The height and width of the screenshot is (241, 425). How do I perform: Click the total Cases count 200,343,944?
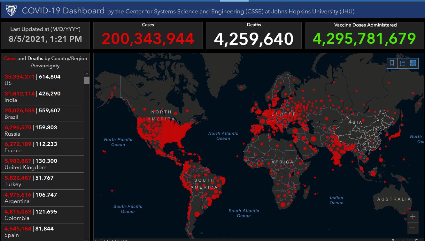[148, 39]
